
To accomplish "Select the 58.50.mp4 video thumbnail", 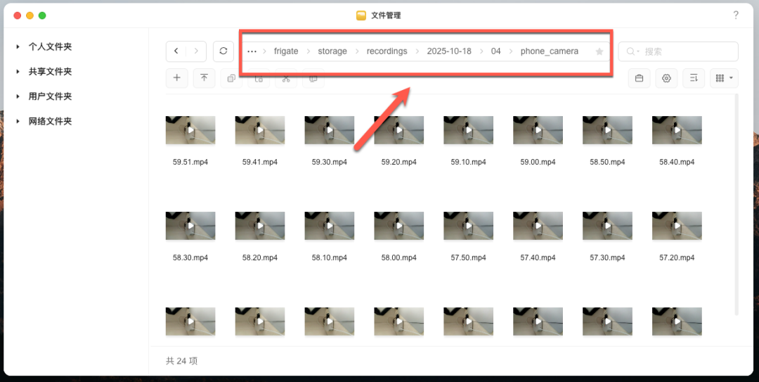I will click(x=607, y=130).
